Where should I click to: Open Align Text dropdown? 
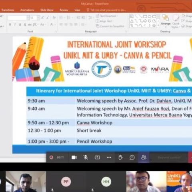(104, 21)
